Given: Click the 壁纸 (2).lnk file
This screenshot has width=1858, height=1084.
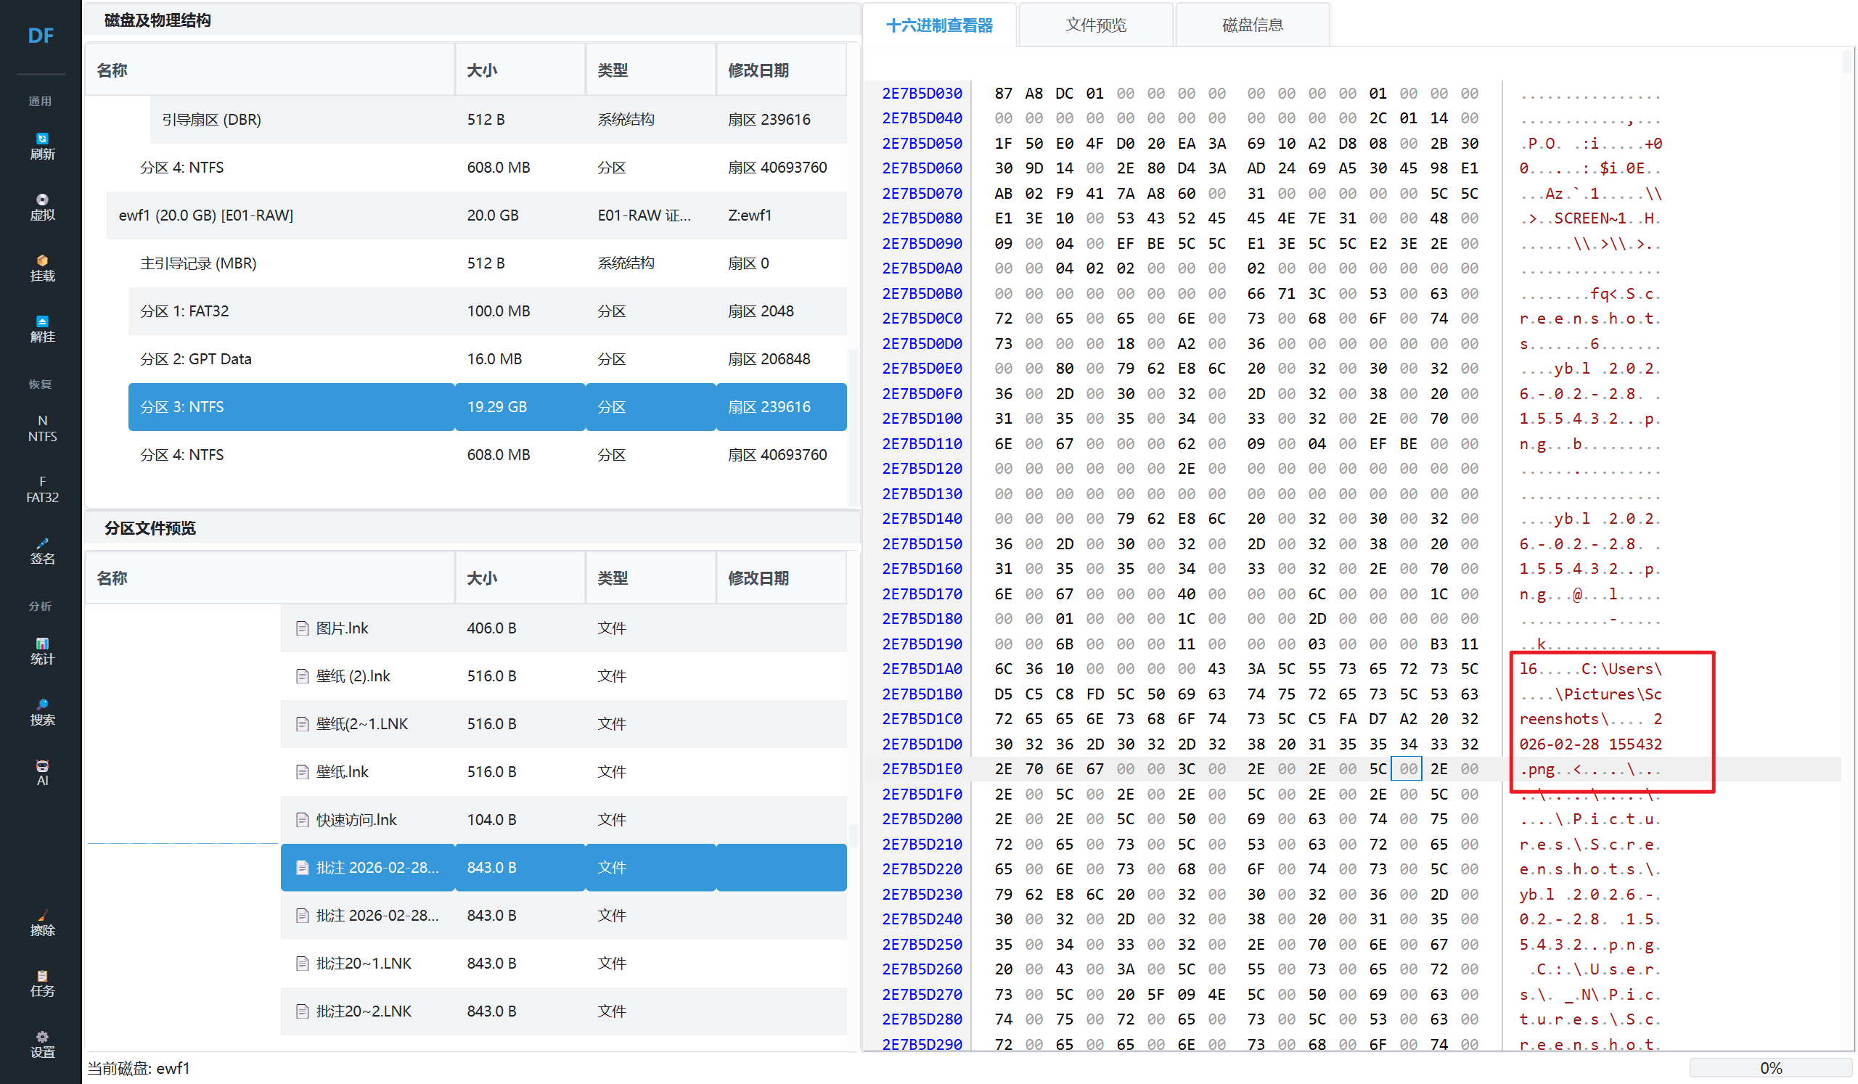Looking at the screenshot, I should point(353,676).
